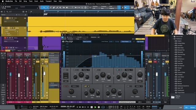Toggle the HF band enable button

(121, 70)
